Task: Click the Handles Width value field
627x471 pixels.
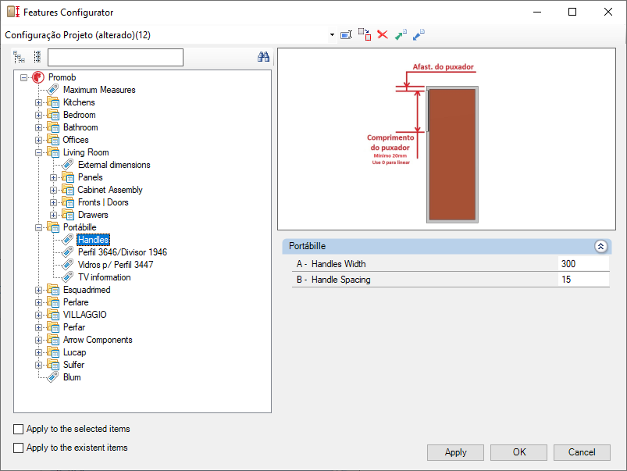Action: click(583, 264)
